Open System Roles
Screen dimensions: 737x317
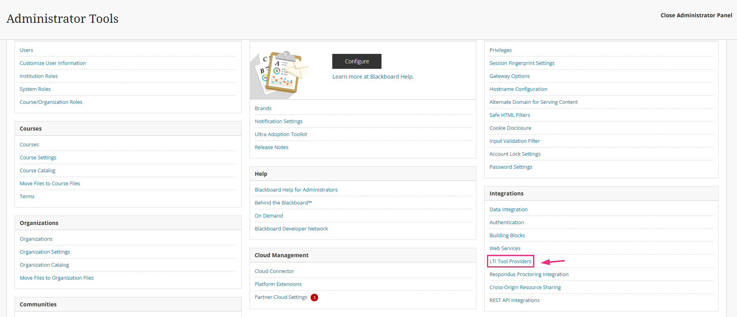[35, 89]
